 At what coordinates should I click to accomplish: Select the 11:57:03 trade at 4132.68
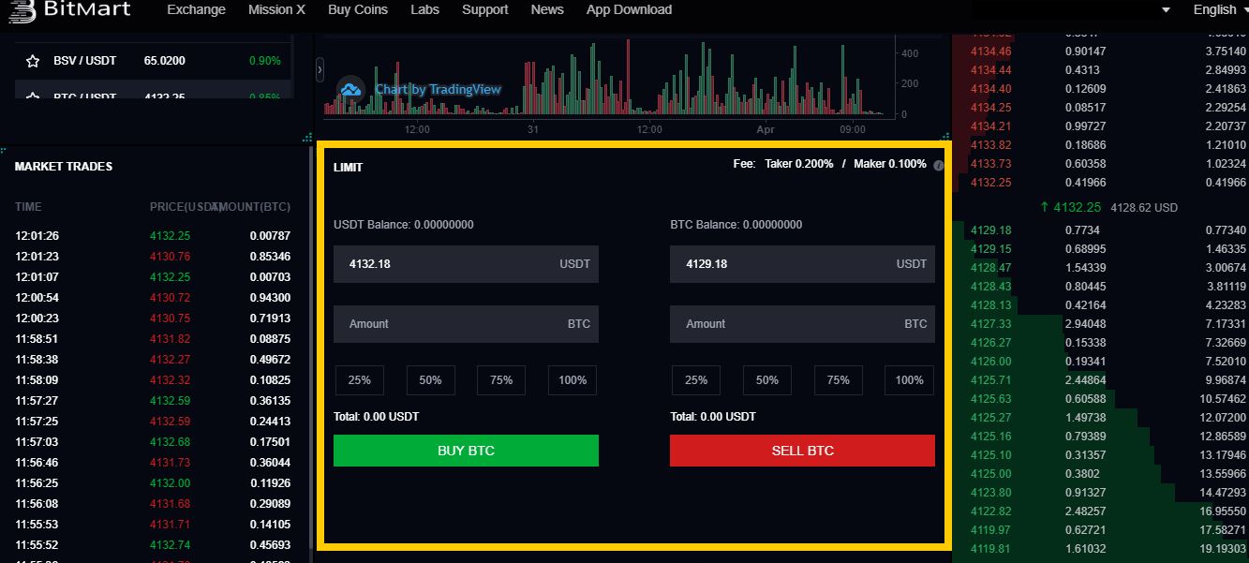154,442
